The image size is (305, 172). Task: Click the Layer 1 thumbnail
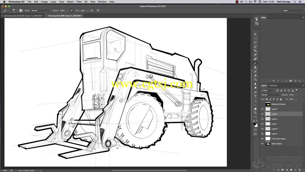(268, 124)
